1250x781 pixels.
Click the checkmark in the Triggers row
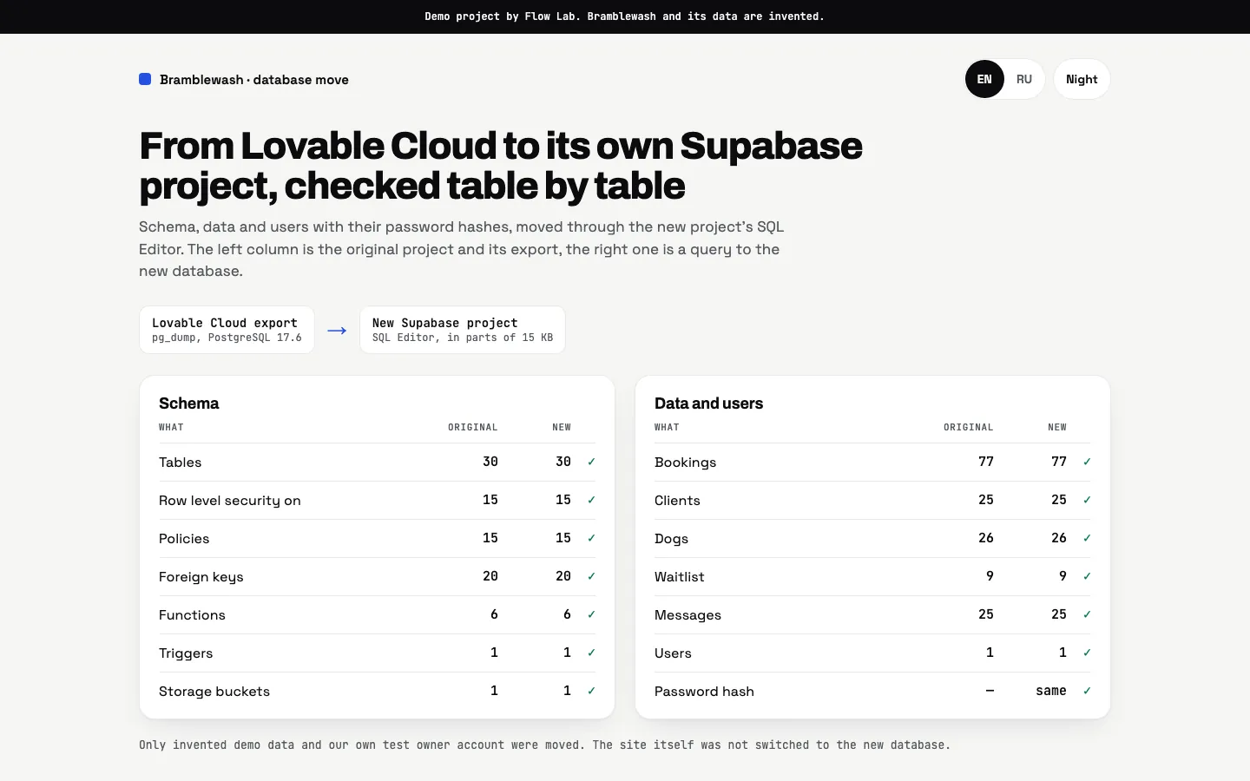pos(591,653)
